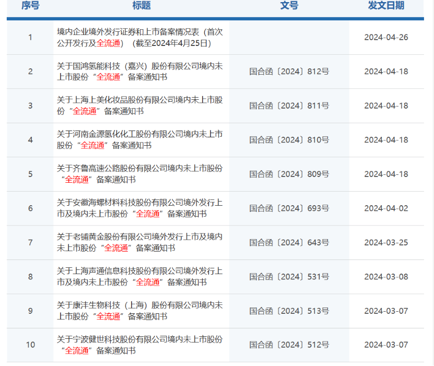Click date 2024-03-07 in the 513号 row
The height and width of the screenshot is (366, 434).
coord(386,311)
